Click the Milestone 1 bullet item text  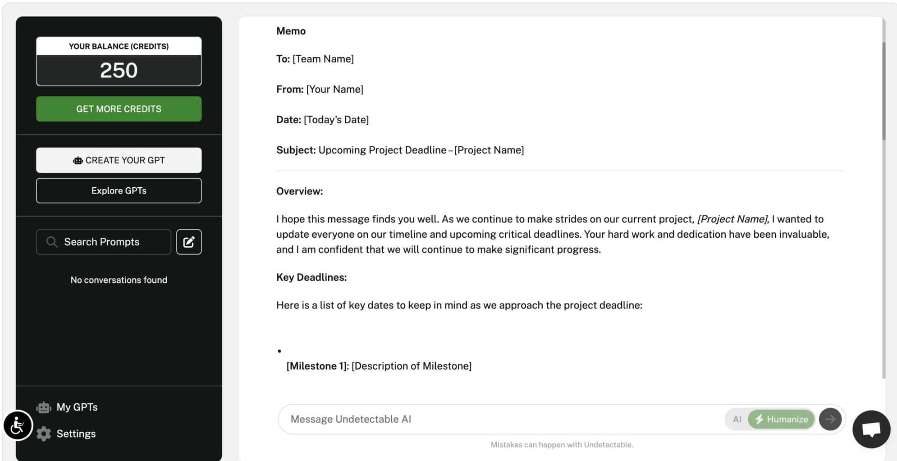[379, 366]
